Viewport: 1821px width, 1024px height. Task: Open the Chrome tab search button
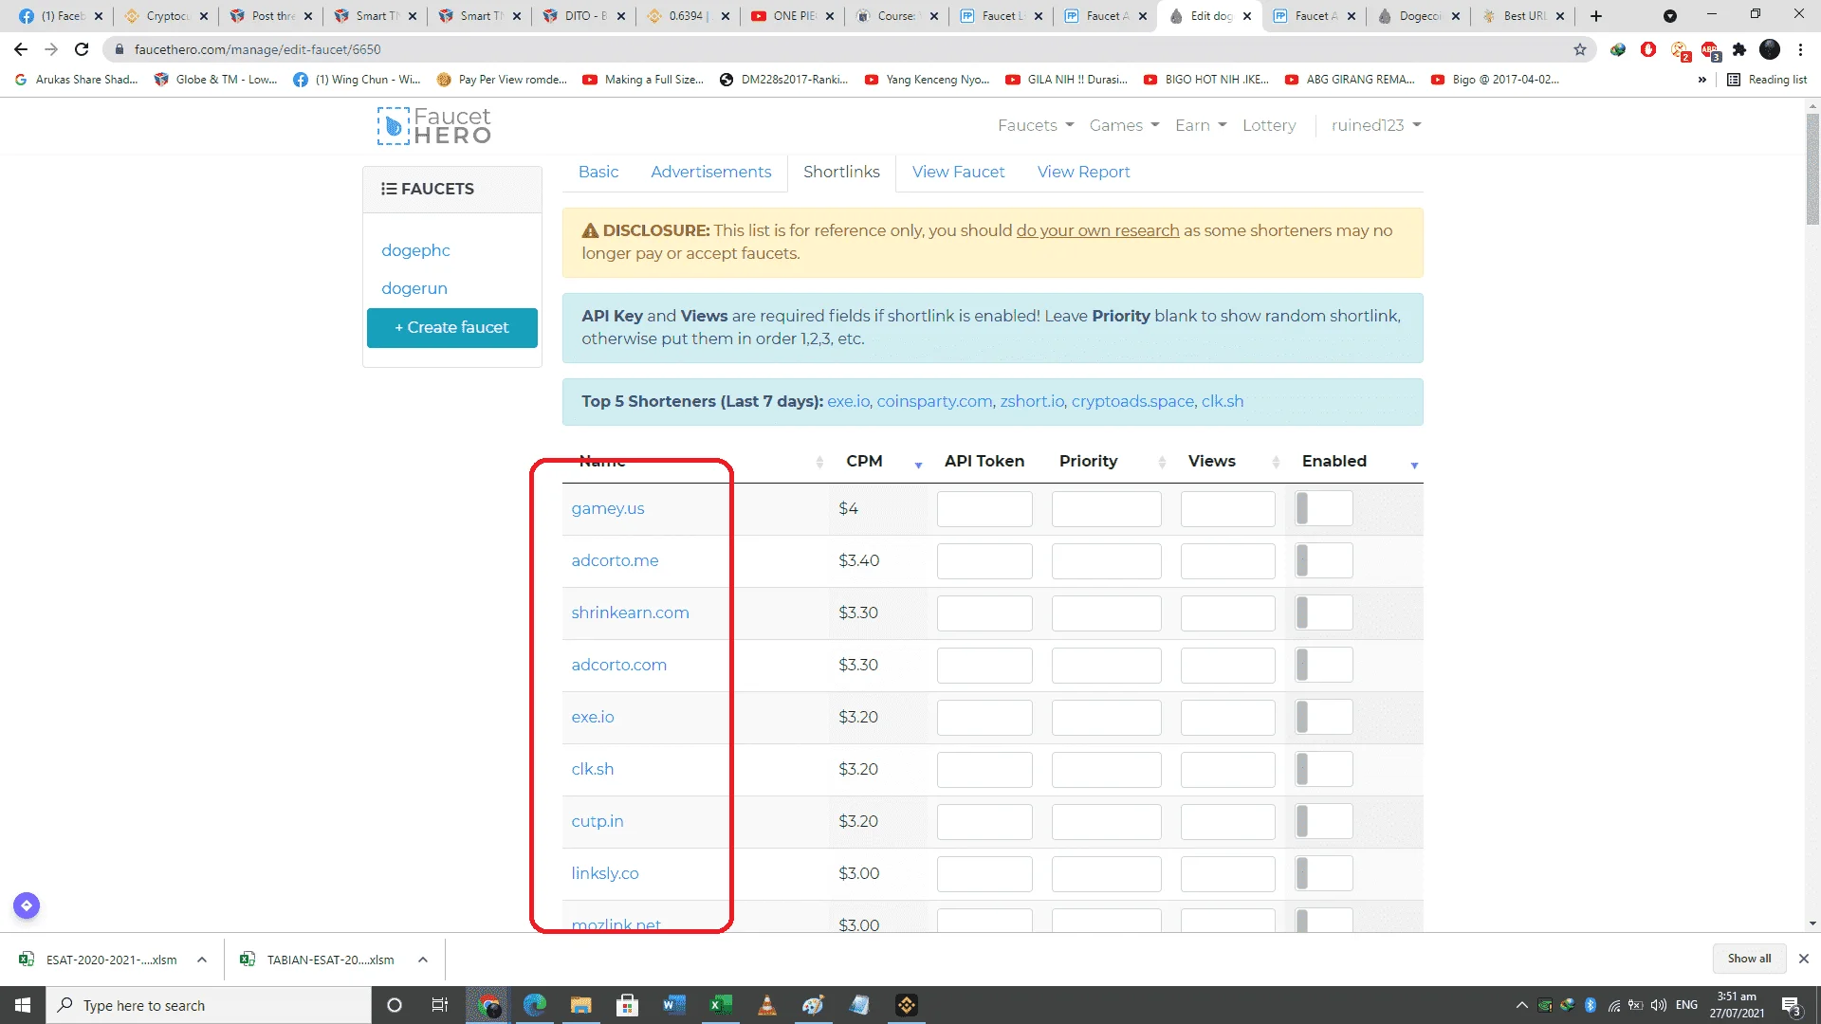[1670, 16]
